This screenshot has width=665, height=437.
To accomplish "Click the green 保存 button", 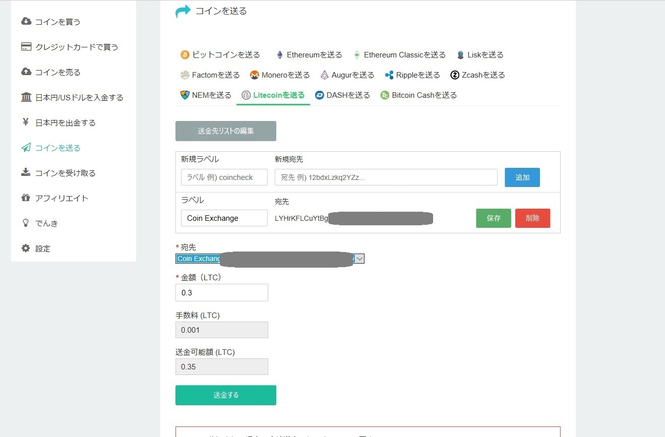I will (494, 218).
